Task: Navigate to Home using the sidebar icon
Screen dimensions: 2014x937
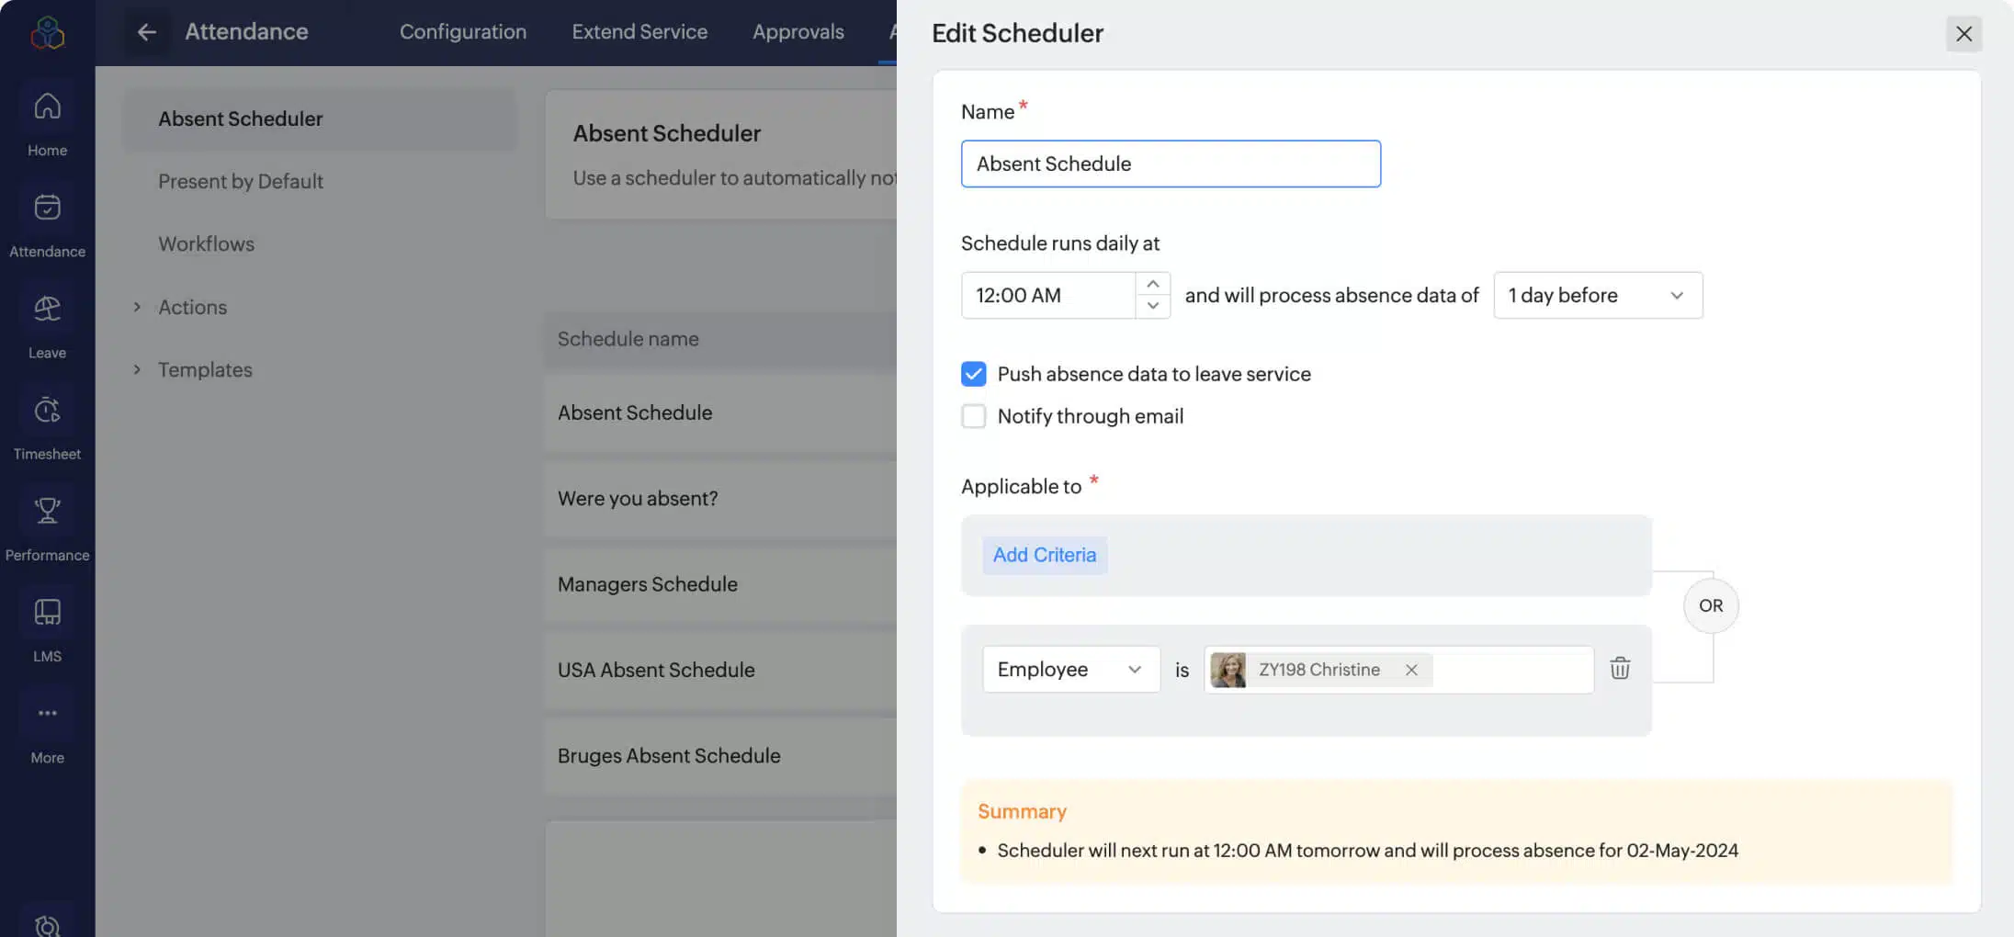Action: pyautogui.click(x=47, y=119)
